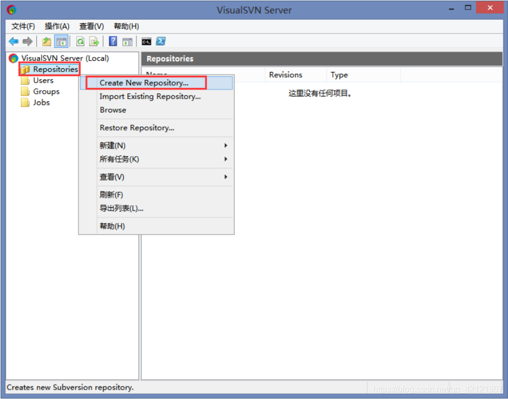Click the Export List toolbar icon
The width and height of the screenshot is (508, 399).
pos(94,42)
